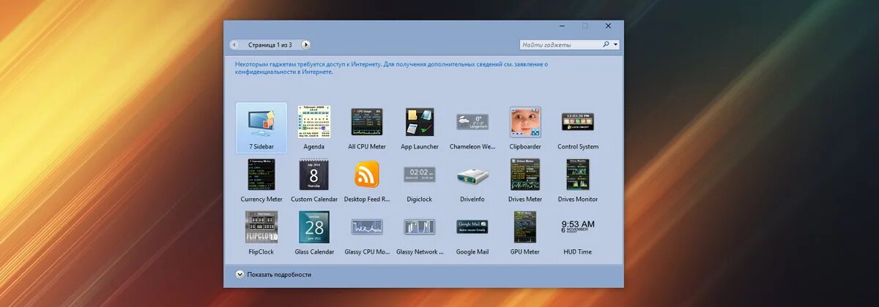The image size is (879, 307).
Task: Expand the Показать подробности details section
Action: point(274,274)
